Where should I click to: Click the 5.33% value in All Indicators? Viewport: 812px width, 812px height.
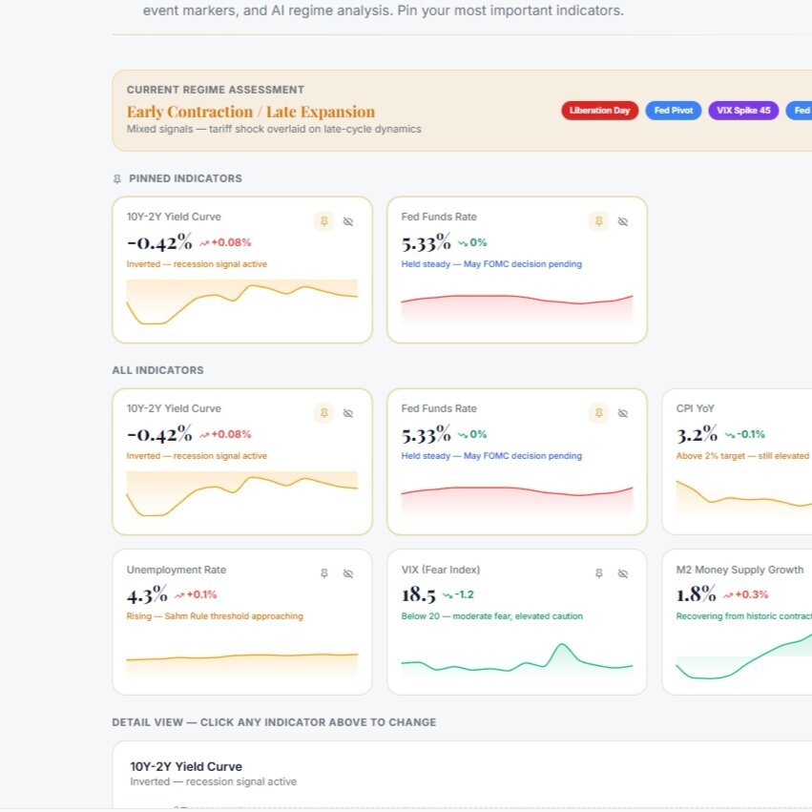tap(427, 434)
